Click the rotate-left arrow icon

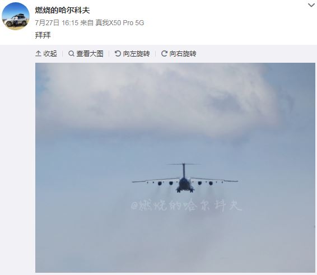(118, 54)
